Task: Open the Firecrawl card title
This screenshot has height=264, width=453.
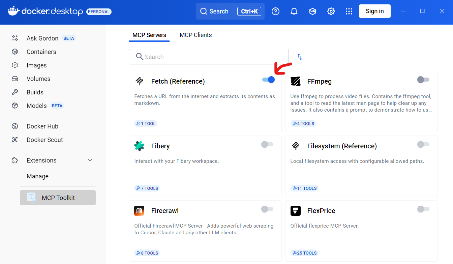Action: (165, 211)
